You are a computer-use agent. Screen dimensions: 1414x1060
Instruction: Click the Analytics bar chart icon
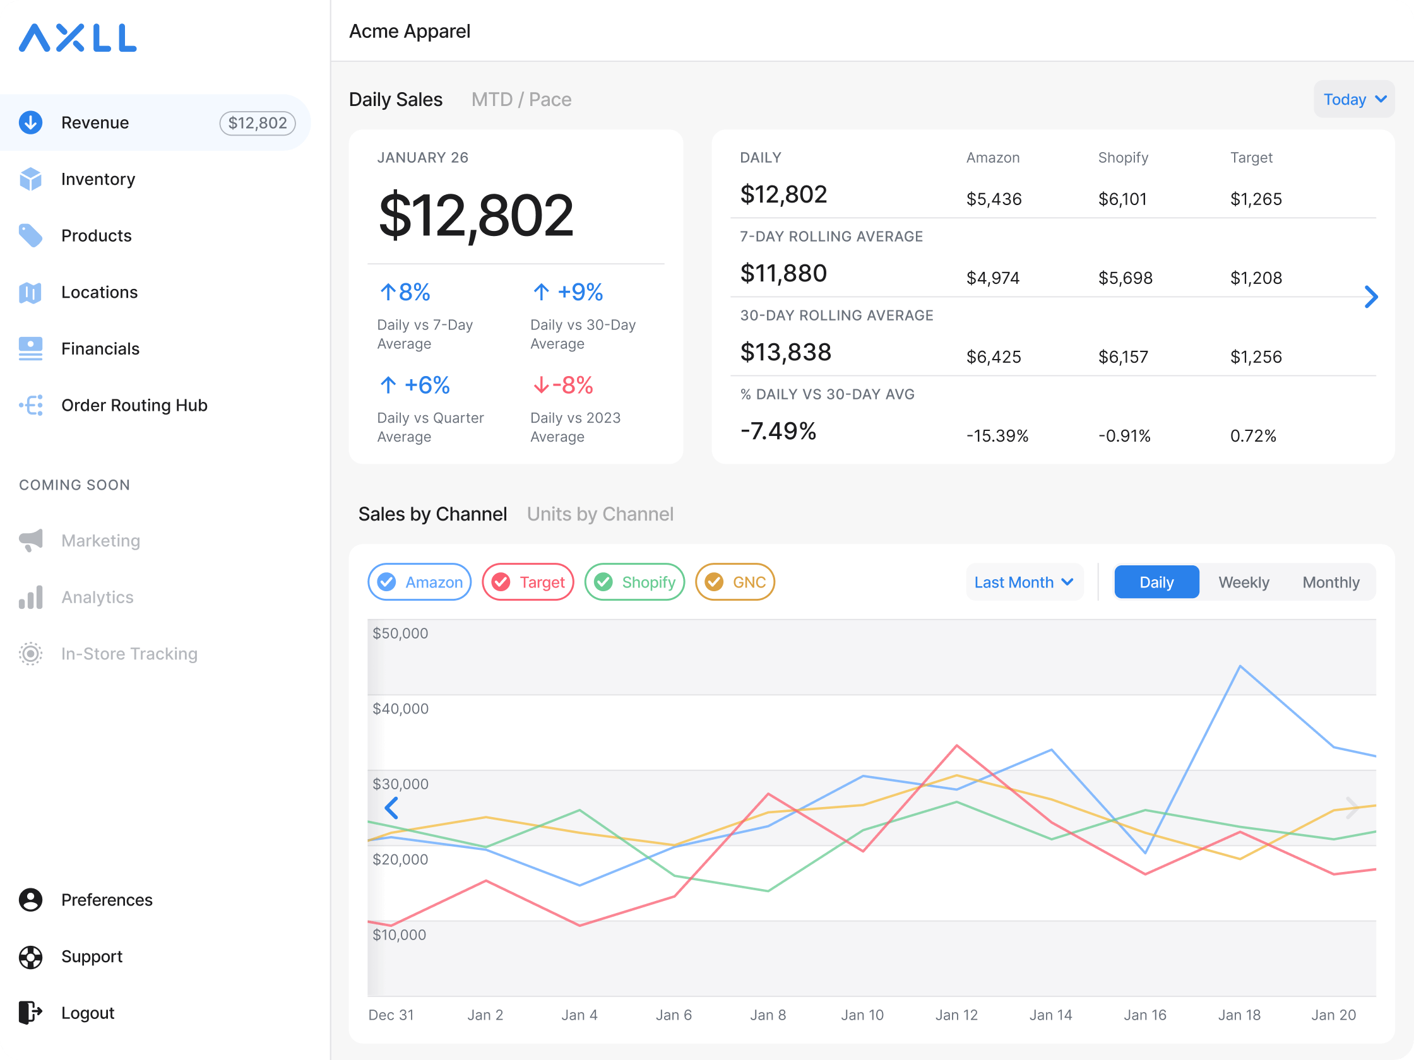[31, 597]
